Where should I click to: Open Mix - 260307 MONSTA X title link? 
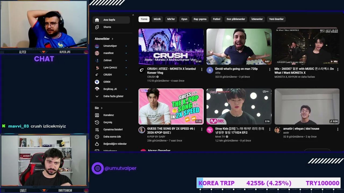tap(304, 71)
